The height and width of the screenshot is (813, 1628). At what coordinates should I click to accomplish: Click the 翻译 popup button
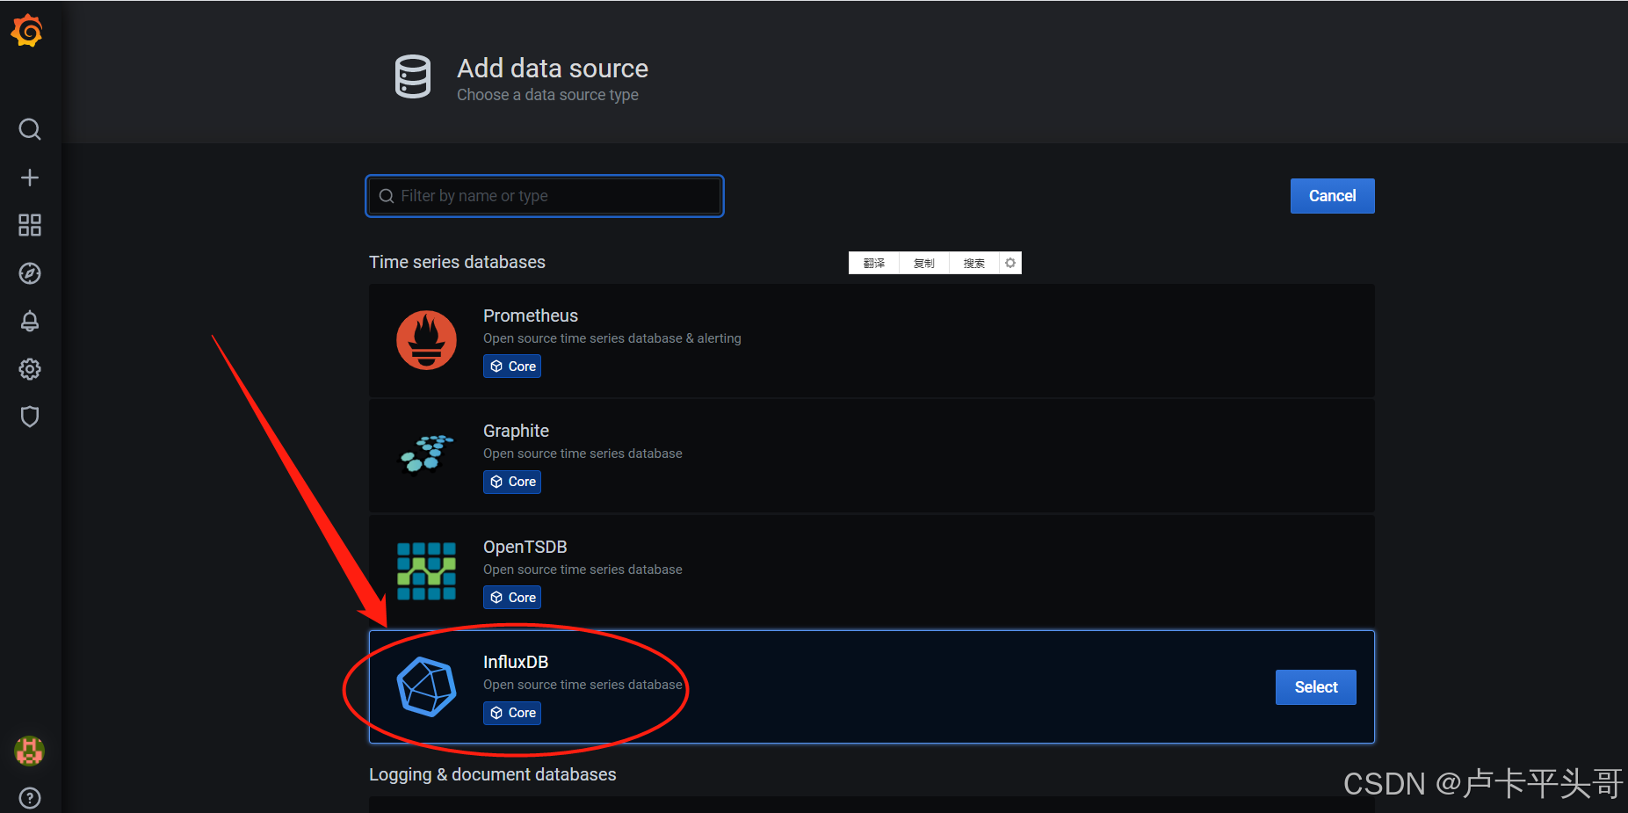[x=874, y=263]
